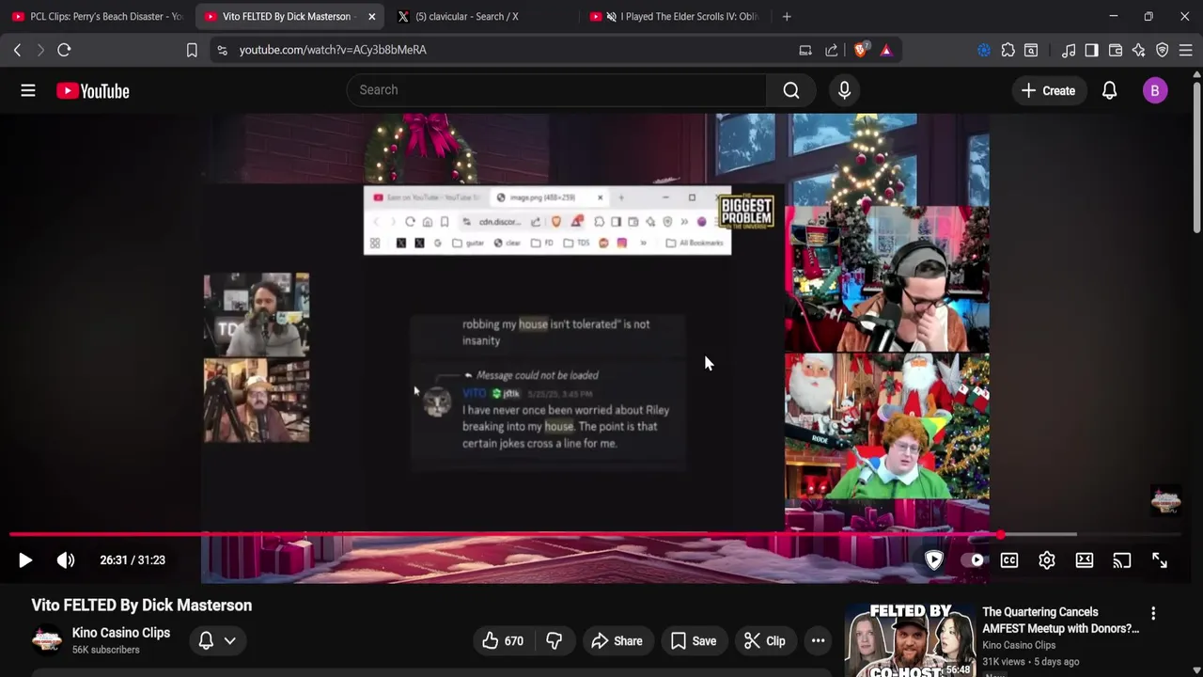Cast the video with Play on TV icon

pyautogui.click(x=1122, y=560)
